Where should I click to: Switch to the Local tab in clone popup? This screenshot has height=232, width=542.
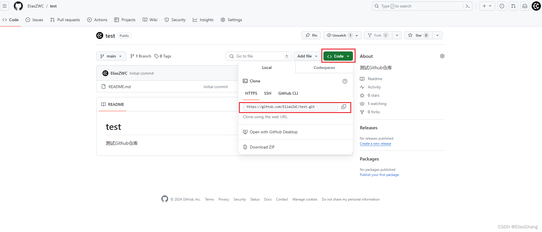267,68
